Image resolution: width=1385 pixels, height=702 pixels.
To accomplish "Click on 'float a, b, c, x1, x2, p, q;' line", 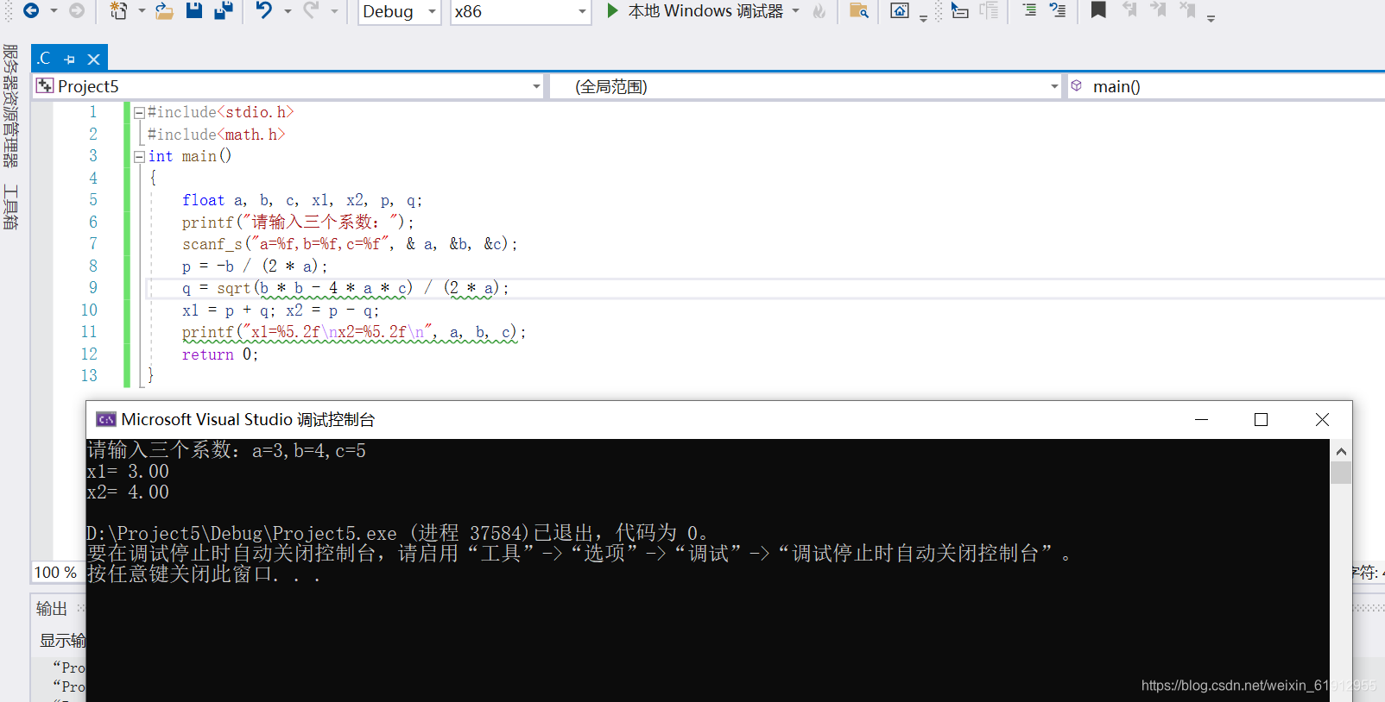I will coord(302,200).
